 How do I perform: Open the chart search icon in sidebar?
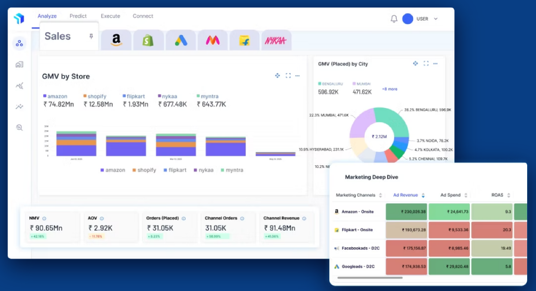(19, 86)
